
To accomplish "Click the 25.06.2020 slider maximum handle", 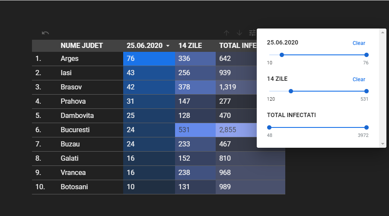I will [x=367, y=55].
